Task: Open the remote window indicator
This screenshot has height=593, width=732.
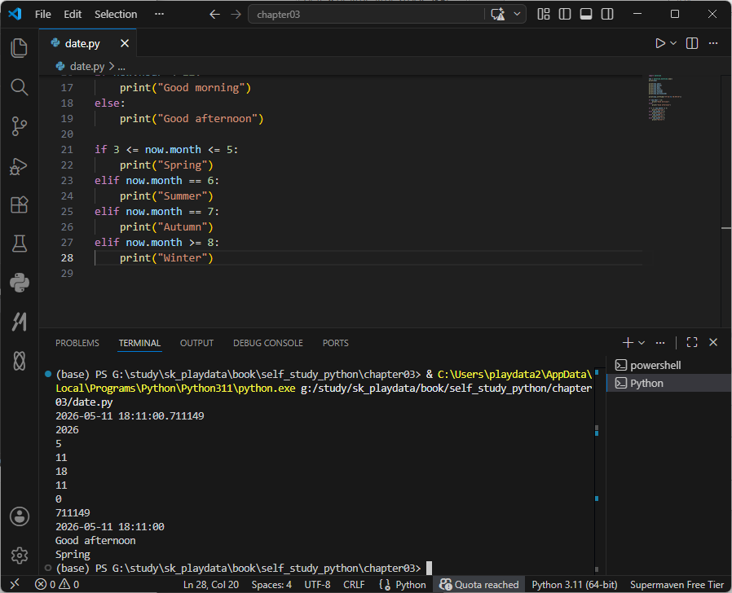Action: 15,584
